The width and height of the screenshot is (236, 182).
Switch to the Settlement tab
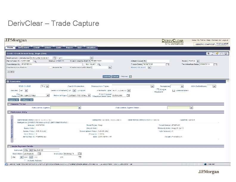[23, 48]
